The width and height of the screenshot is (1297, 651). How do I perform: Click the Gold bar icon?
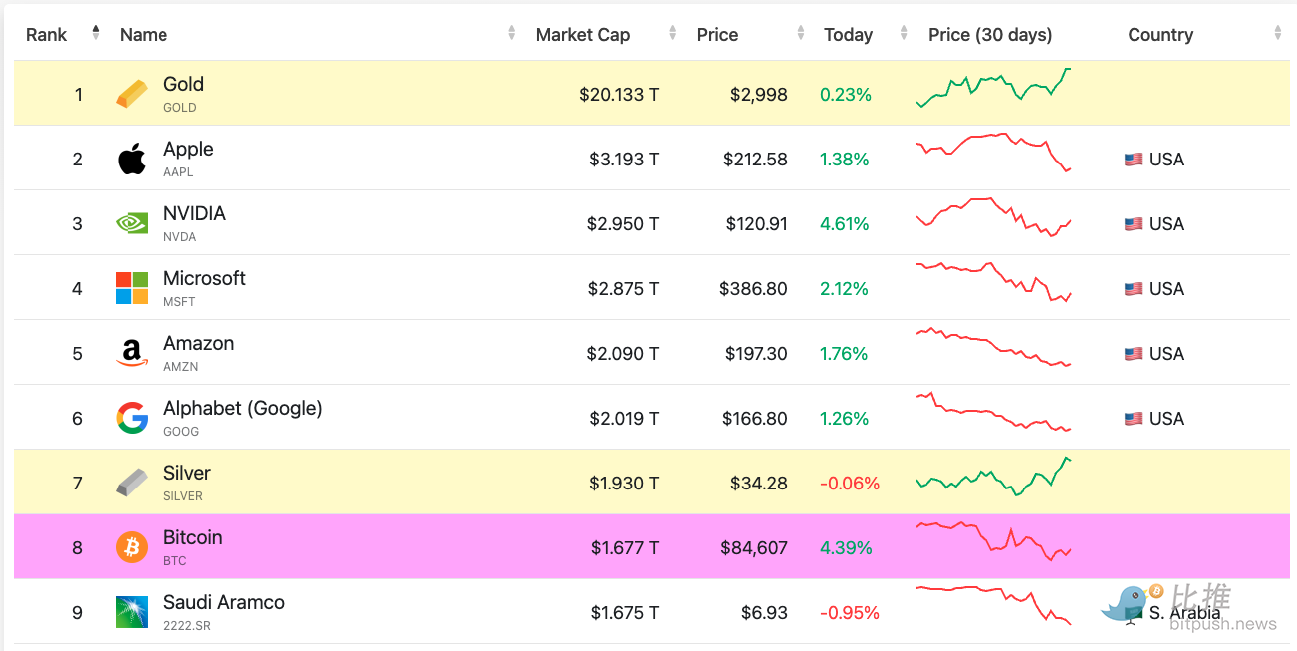click(132, 95)
